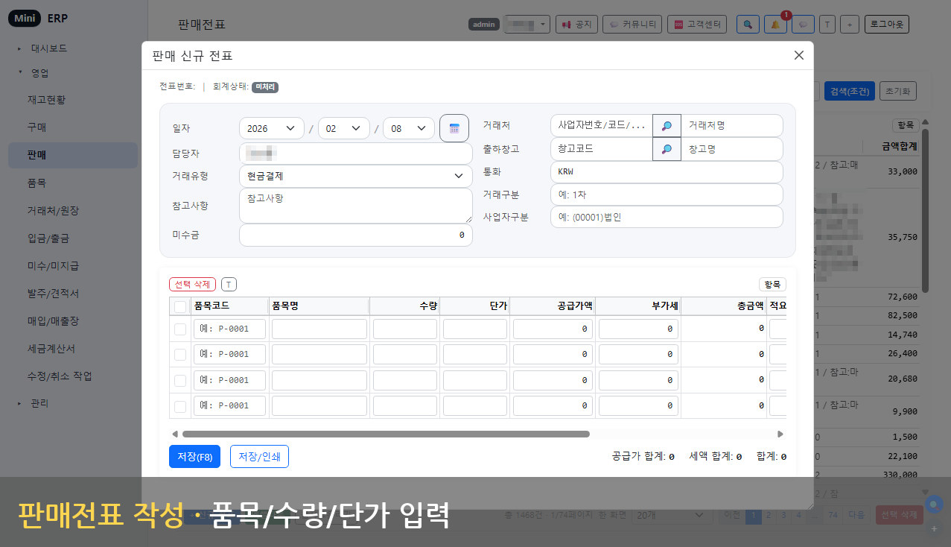Image resolution: width=951 pixels, height=547 pixels.
Task: Click the horizontal scrollbar of item grid
Action: (x=386, y=434)
